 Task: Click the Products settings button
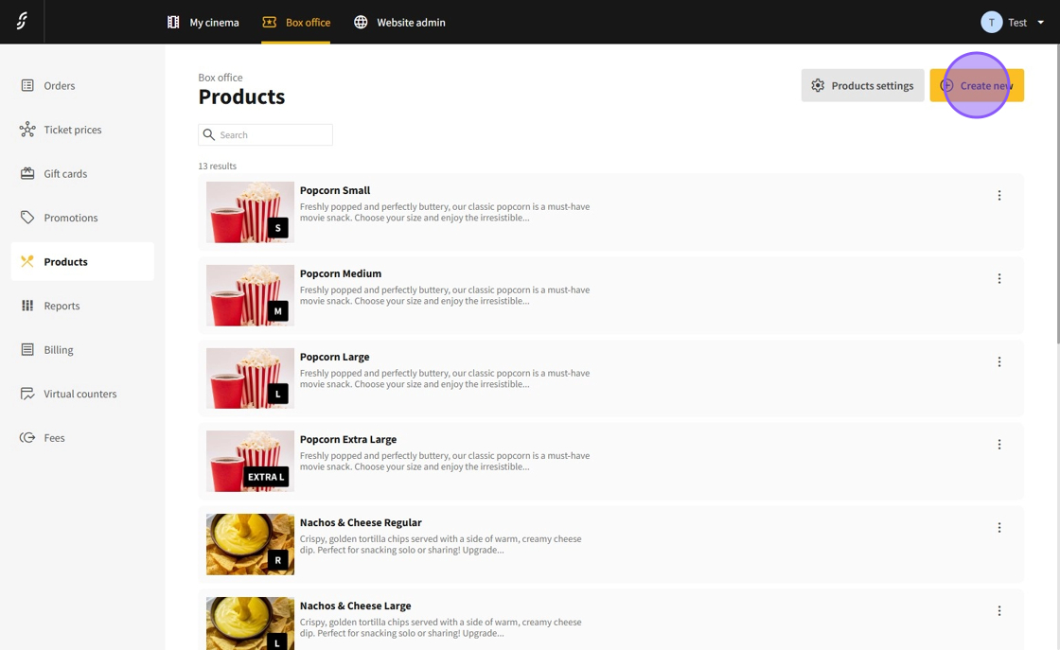pyautogui.click(x=862, y=85)
